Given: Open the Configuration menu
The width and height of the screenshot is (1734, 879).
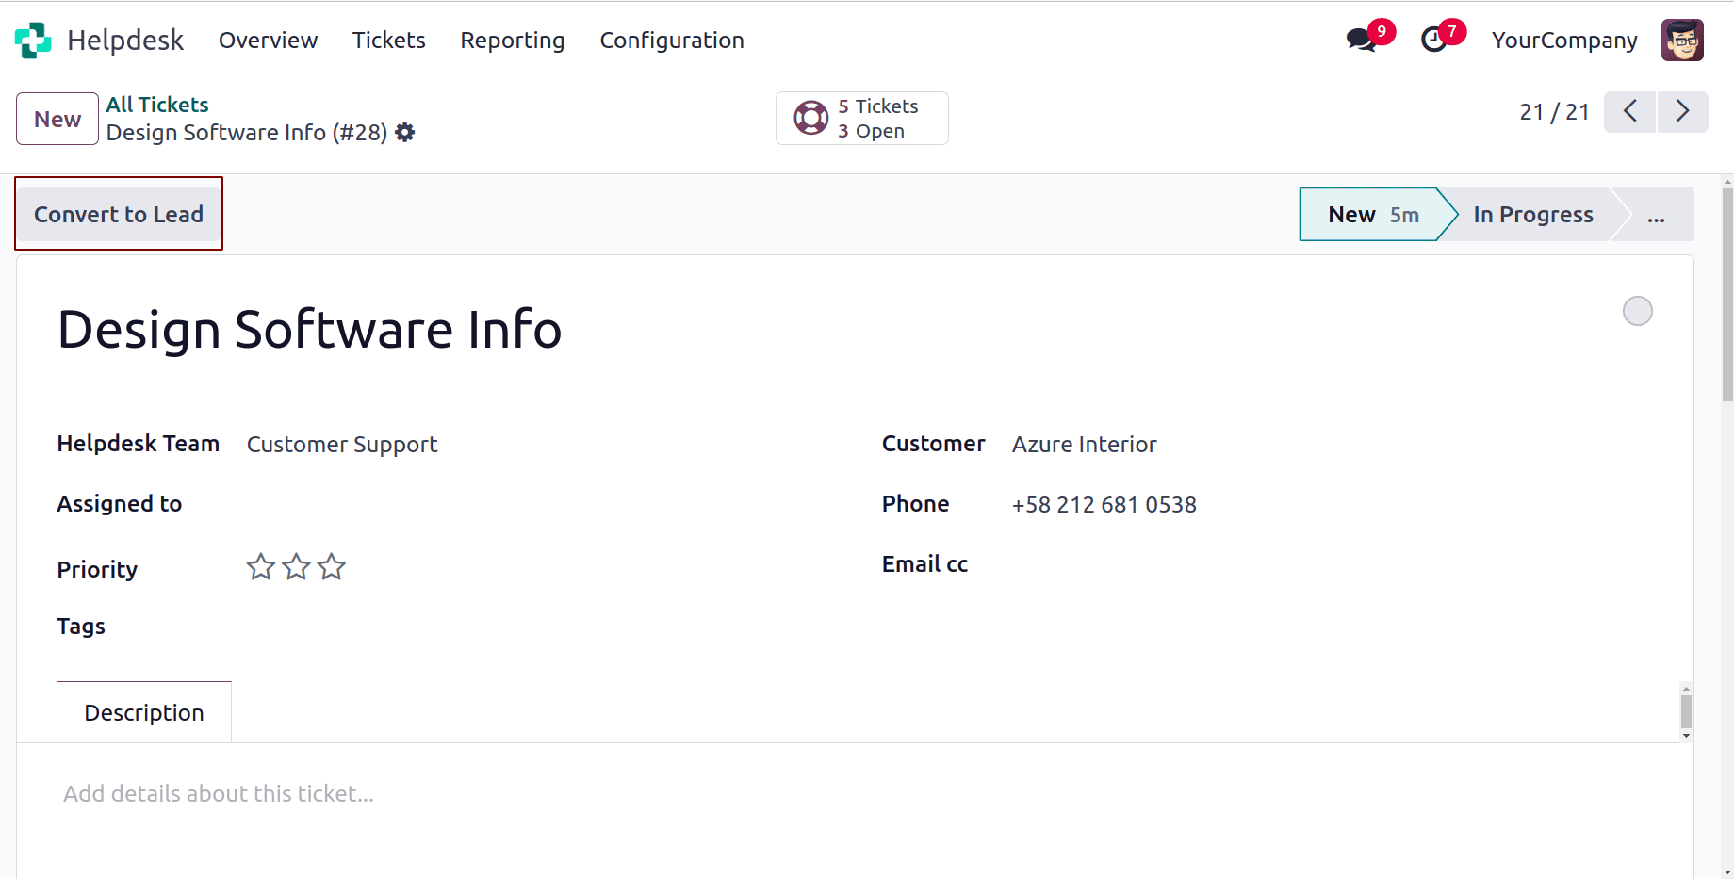Looking at the screenshot, I should click(x=671, y=40).
